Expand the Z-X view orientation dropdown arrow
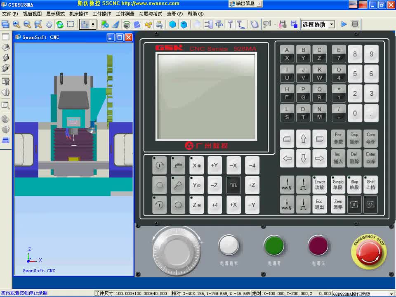Image resolution: width=396 pixels, height=297 pixels. (93, 24)
